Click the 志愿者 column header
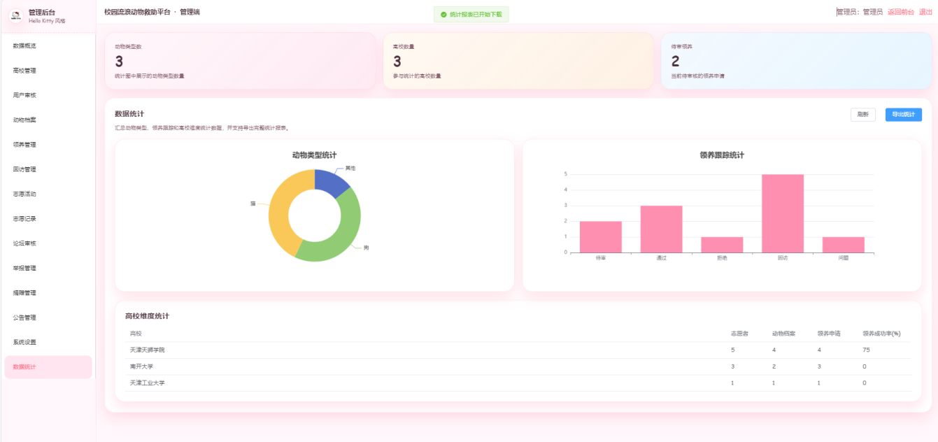The width and height of the screenshot is (938, 442). pos(739,334)
